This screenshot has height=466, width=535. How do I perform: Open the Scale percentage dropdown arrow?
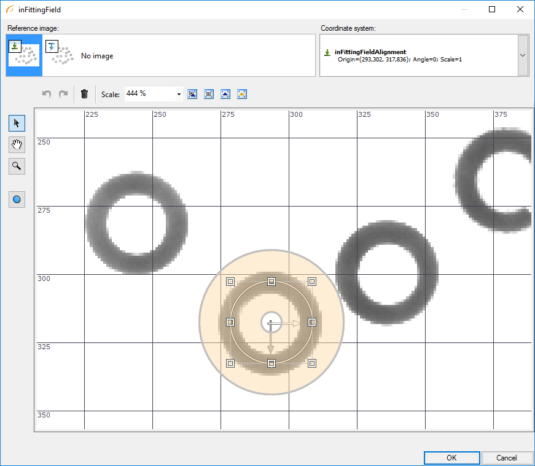pos(179,94)
